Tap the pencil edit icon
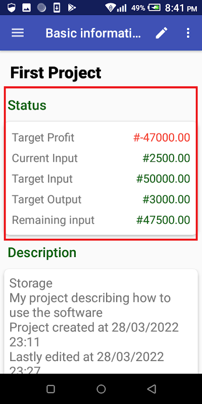Image resolution: width=202 pixels, height=404 pixels. click(162, 33)
